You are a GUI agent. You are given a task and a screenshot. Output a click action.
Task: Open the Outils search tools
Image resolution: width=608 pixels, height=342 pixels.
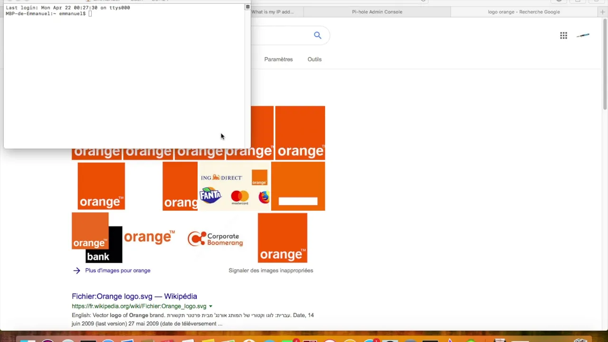(314, 59)
